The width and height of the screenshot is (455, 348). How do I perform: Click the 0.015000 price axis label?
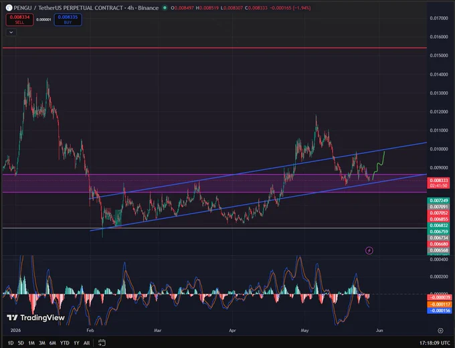pos(439,56)
